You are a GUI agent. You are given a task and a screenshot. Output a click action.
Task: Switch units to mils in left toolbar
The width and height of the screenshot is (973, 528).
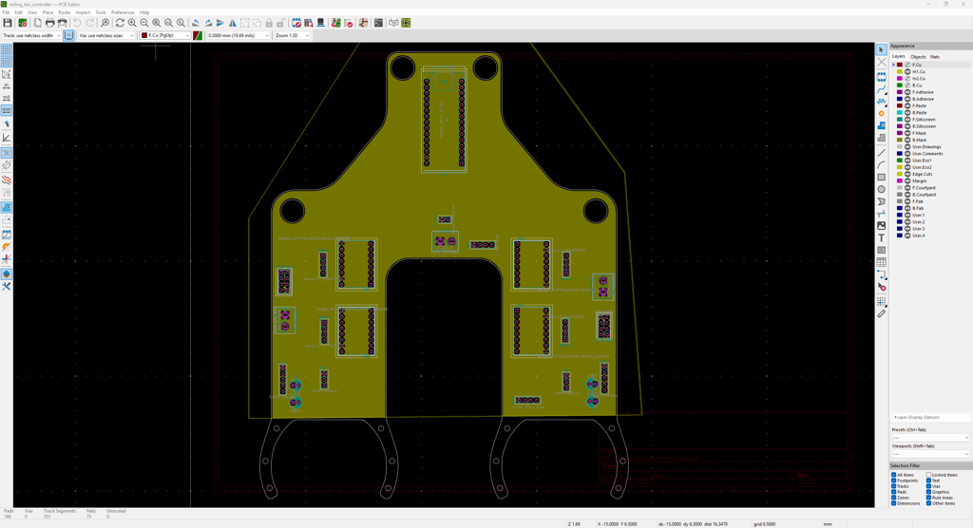(x=7, y=98)
